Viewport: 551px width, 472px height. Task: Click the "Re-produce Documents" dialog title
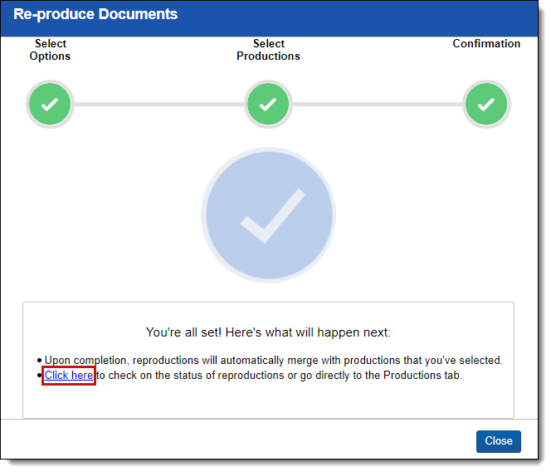coord(95,15)
